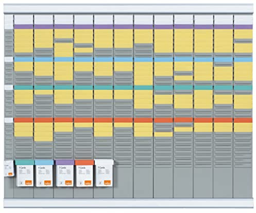
Task: Click the white rail along the board's bottom edge
Action: 128,203
